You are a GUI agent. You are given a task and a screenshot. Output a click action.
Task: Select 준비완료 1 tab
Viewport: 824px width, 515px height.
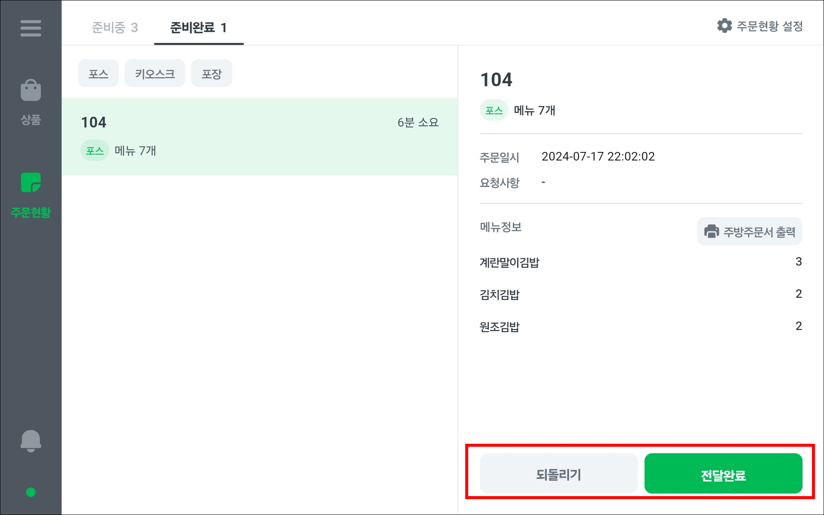click(198, 27)
